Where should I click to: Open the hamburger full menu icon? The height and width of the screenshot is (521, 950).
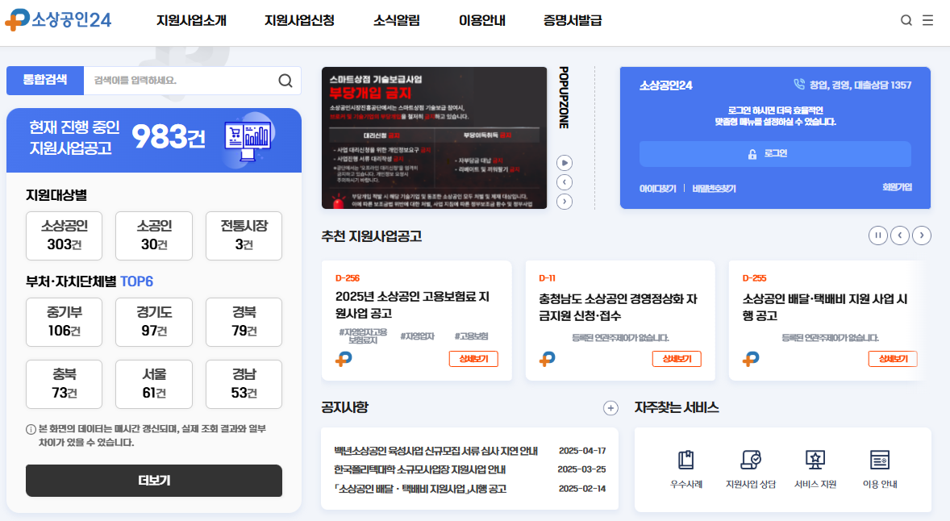click(927, 20)
